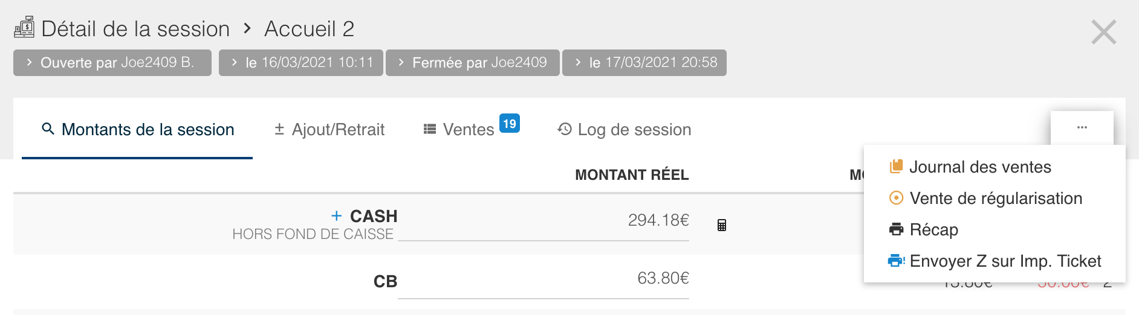Choose 'Envoyer Z sur Imp. Ticket'

click(1005, 261)
